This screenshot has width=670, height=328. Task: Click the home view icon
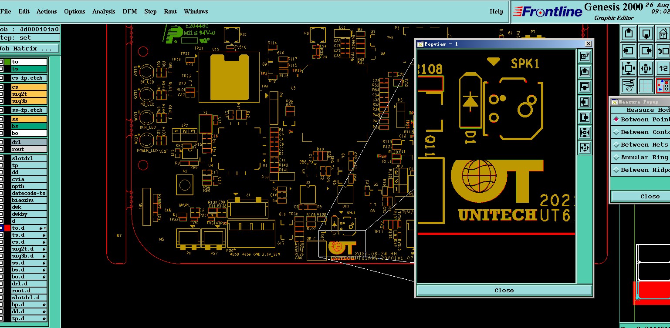[x=663, y=33]
